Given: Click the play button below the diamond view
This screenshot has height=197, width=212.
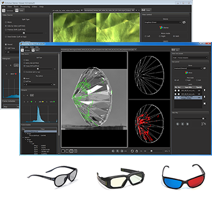Looking at the screenshot, I should click(118, 151).
